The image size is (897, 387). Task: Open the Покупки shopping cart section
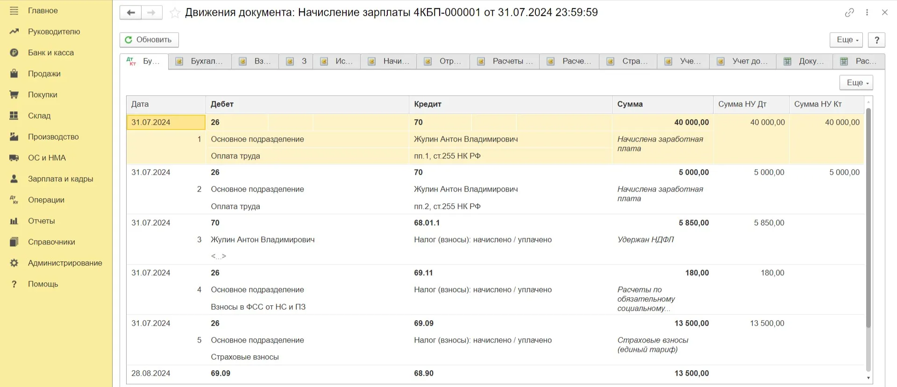42,95
